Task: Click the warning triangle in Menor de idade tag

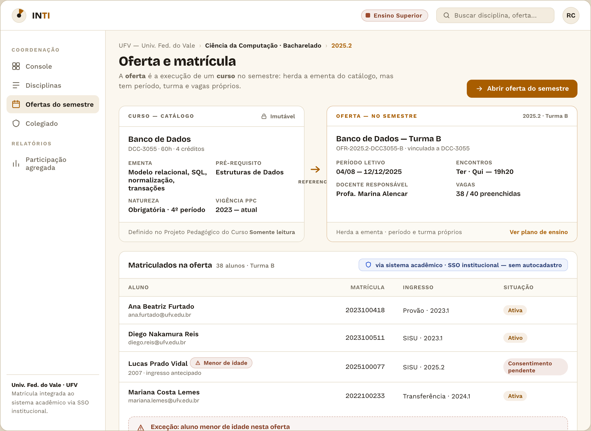Action: tap(198, 363)
